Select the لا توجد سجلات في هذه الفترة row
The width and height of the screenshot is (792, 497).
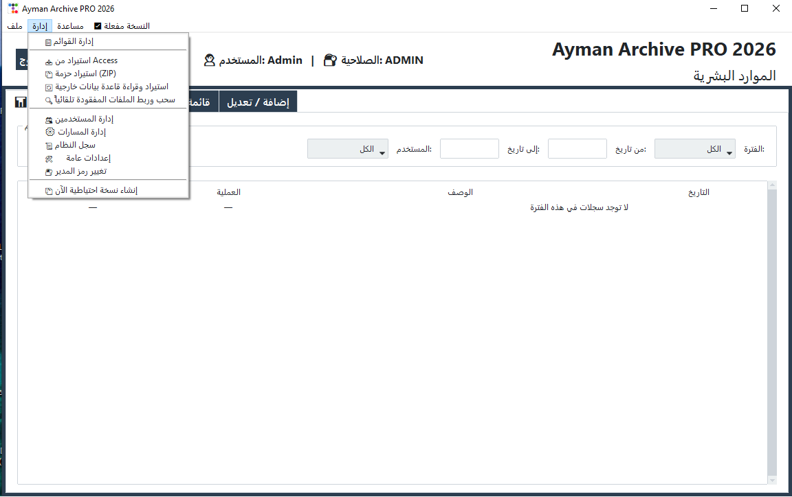[393, 207]
